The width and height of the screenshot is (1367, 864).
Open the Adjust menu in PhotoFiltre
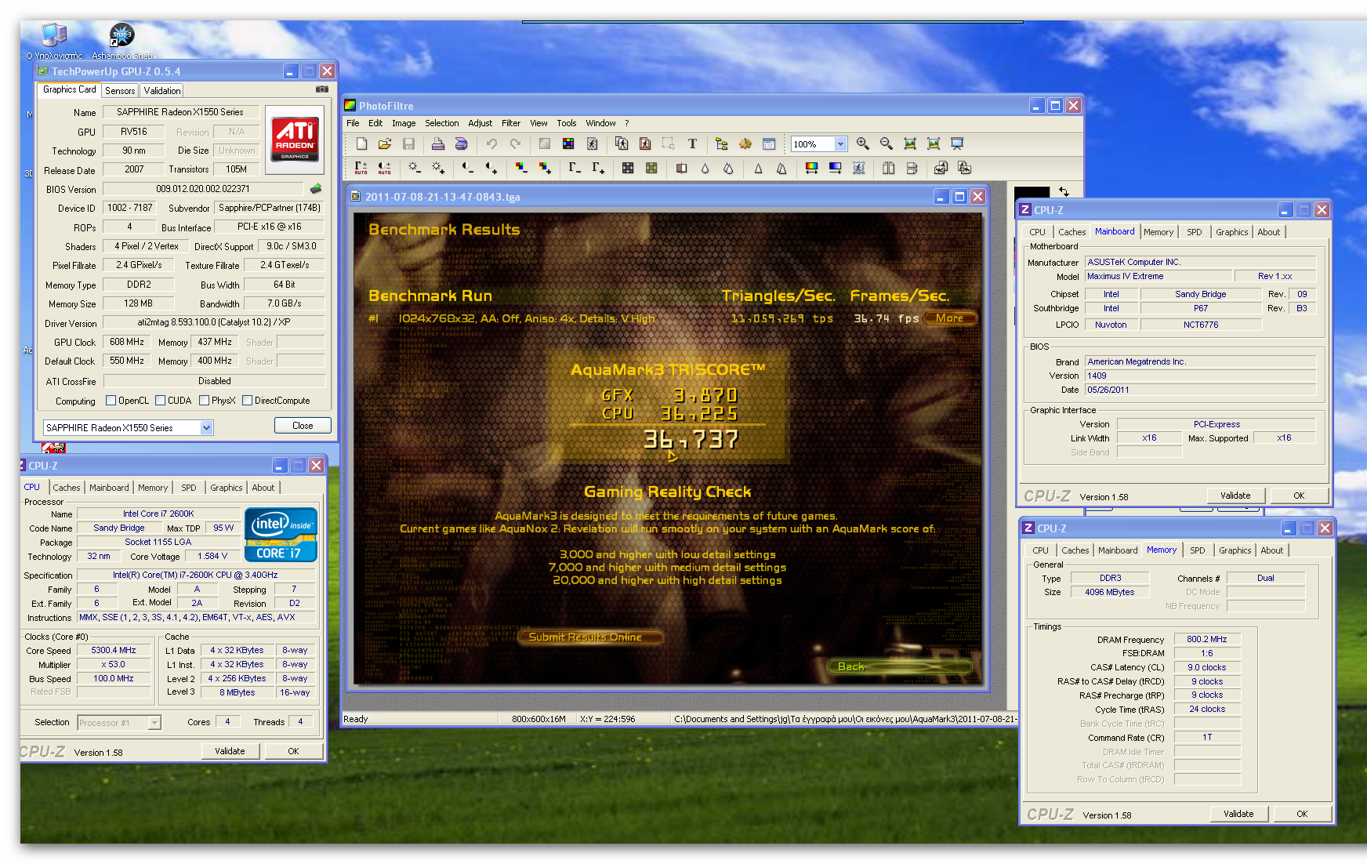(480, 123)
